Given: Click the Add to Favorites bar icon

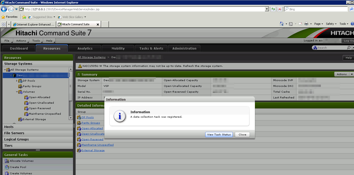Looking at the screenshot, I should (24, 17).
